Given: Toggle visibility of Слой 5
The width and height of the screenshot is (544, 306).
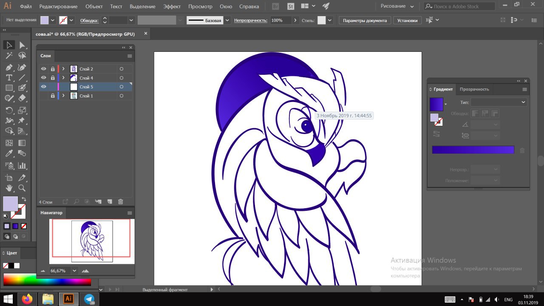Looking at the screenshot, I should click(x=43, y=87).
